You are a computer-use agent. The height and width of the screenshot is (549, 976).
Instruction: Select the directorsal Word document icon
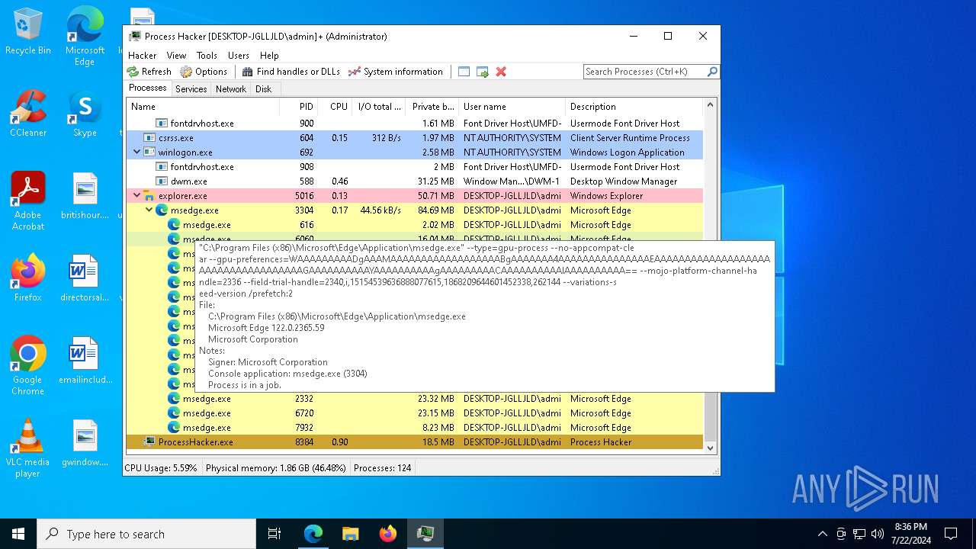pos(85,278)
